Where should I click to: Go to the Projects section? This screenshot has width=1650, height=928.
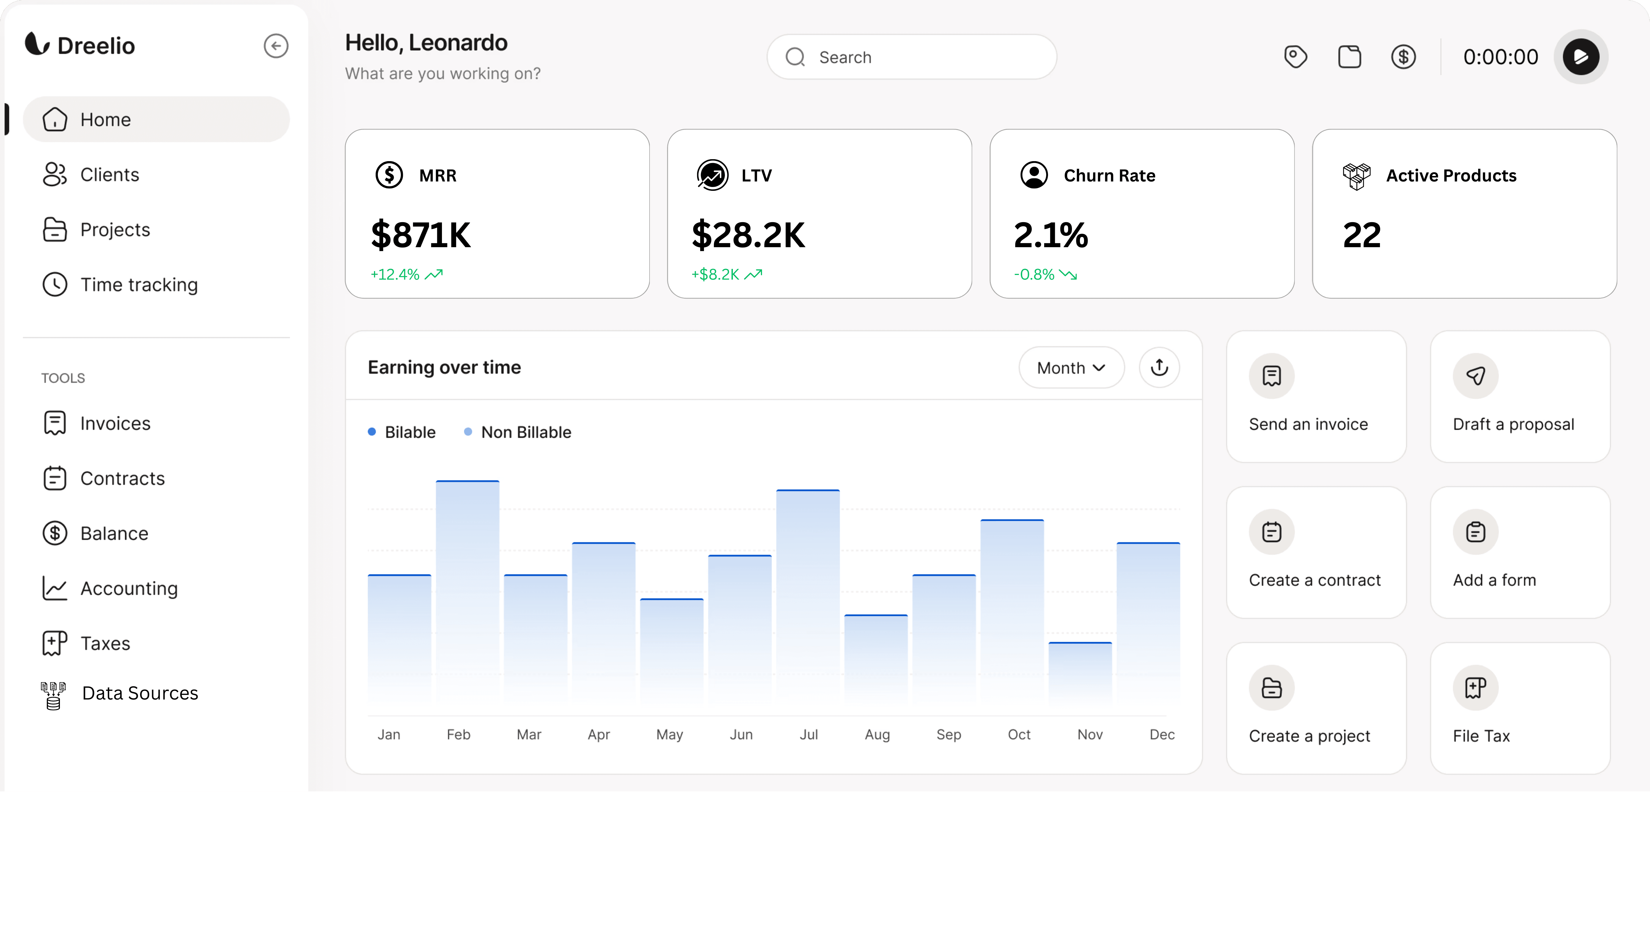[x=115, y=229]
